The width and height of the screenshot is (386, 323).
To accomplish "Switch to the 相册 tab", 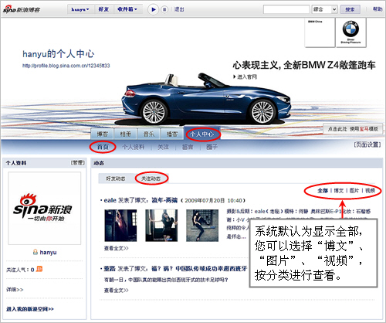I will (125, 134).
